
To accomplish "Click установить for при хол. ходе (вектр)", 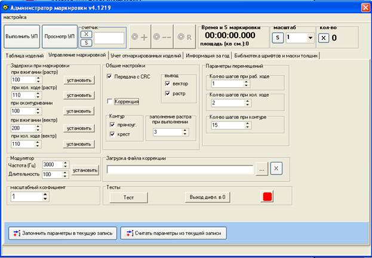I will 79,144.
